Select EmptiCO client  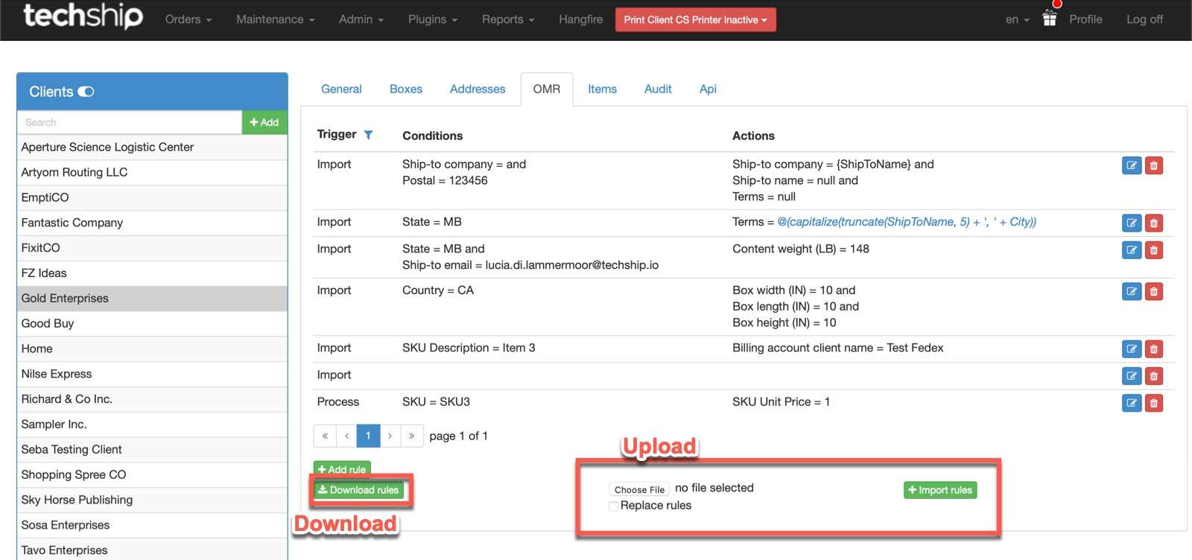[152, 198]
